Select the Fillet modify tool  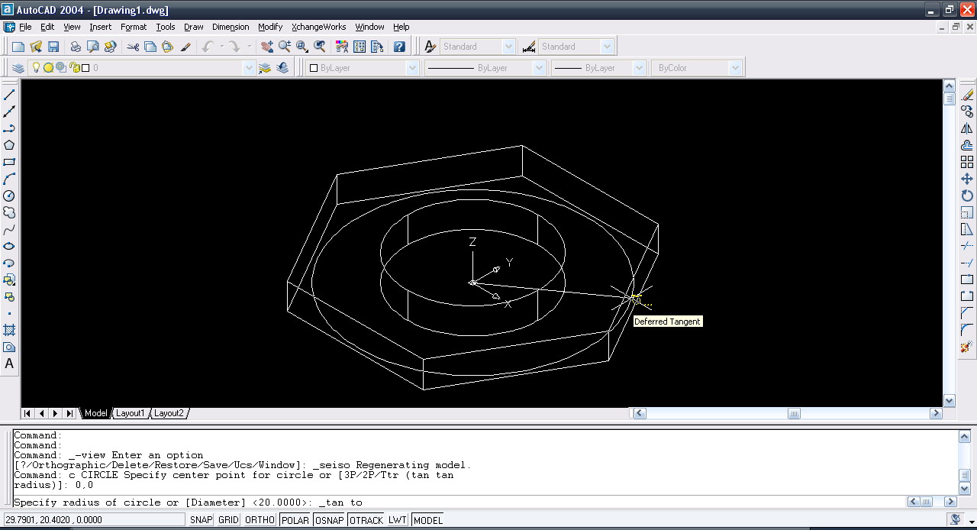coord(967,330)
